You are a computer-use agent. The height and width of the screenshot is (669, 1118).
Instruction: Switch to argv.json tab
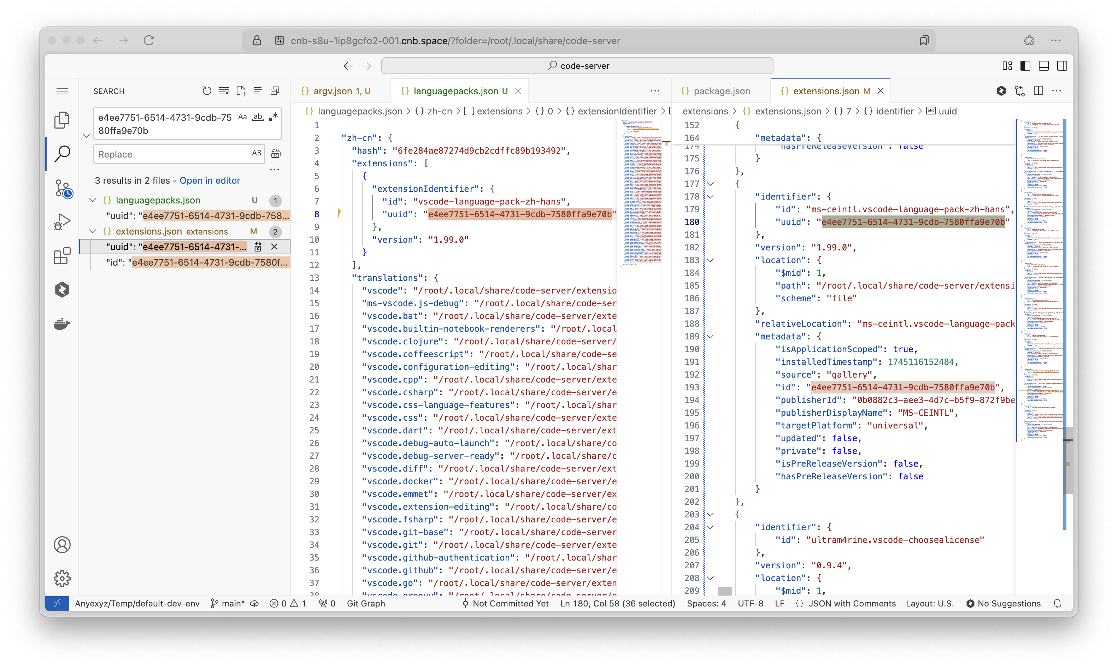(x=341, y=91)
